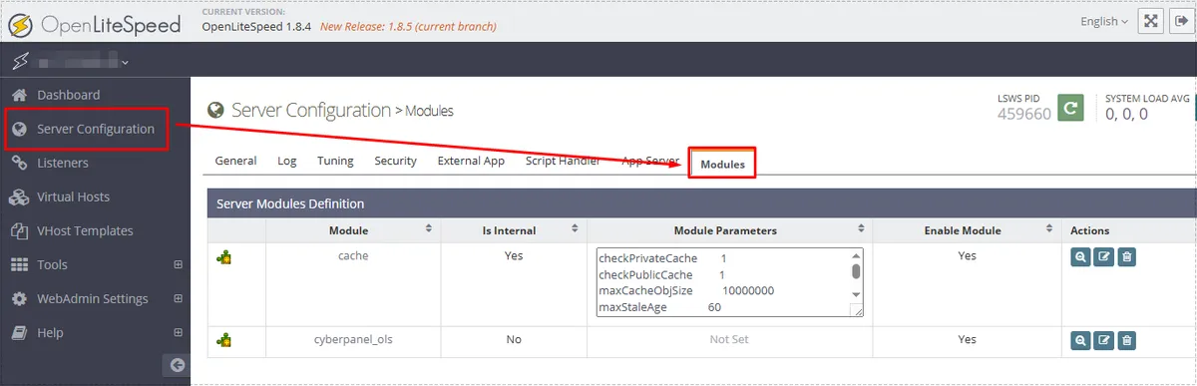This screenshot has height=386, width=1197.
Task: Select the Modules tab
Action: pyautogui.click(x=722, y=164)
